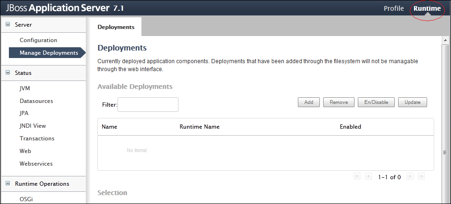This screenshot has width=451, height=204.
Task: Go to previous page of deployments
Action: (x=369, y=176)
